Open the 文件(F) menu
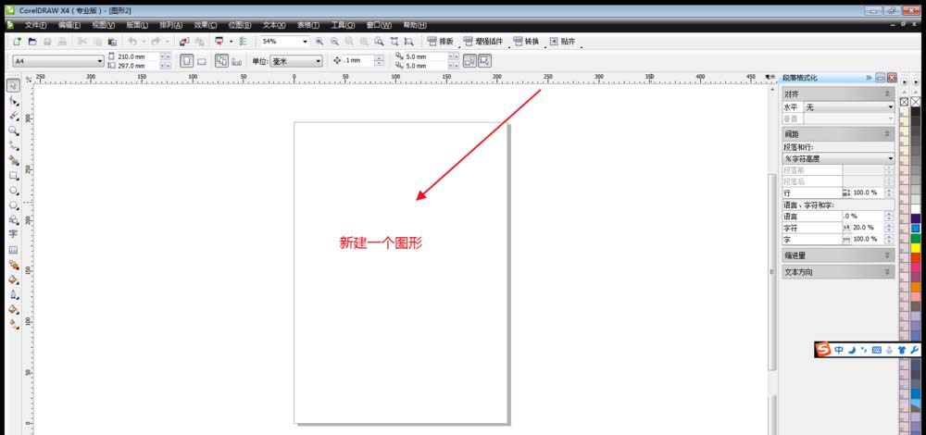This screenshot has width=926, height=435. pyautogui.click(x=35, y=25)
